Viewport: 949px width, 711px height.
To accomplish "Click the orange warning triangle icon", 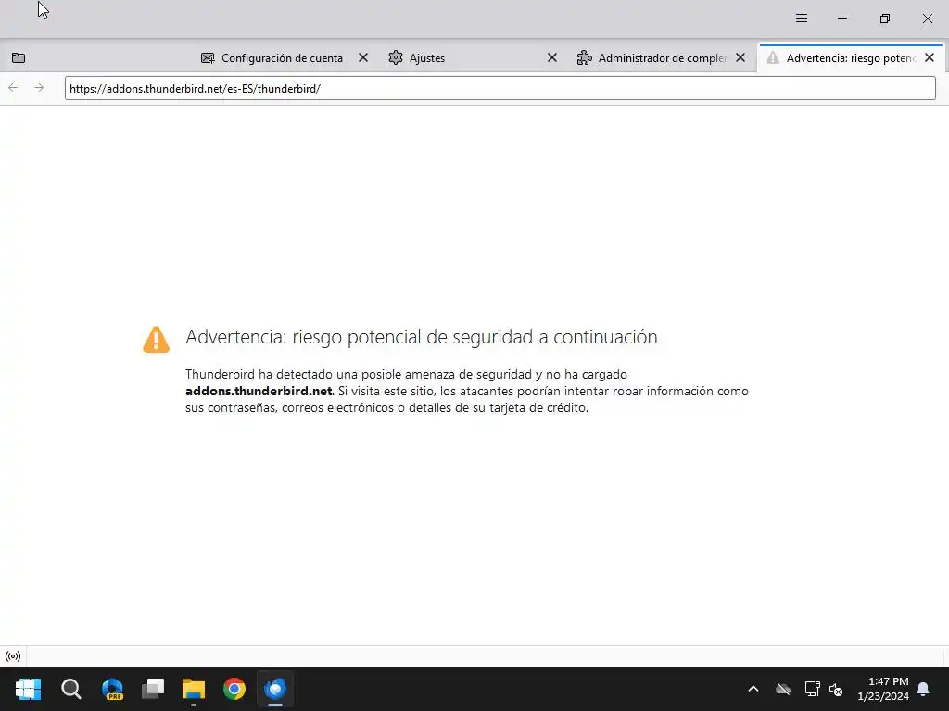I will tap(156, 339).
